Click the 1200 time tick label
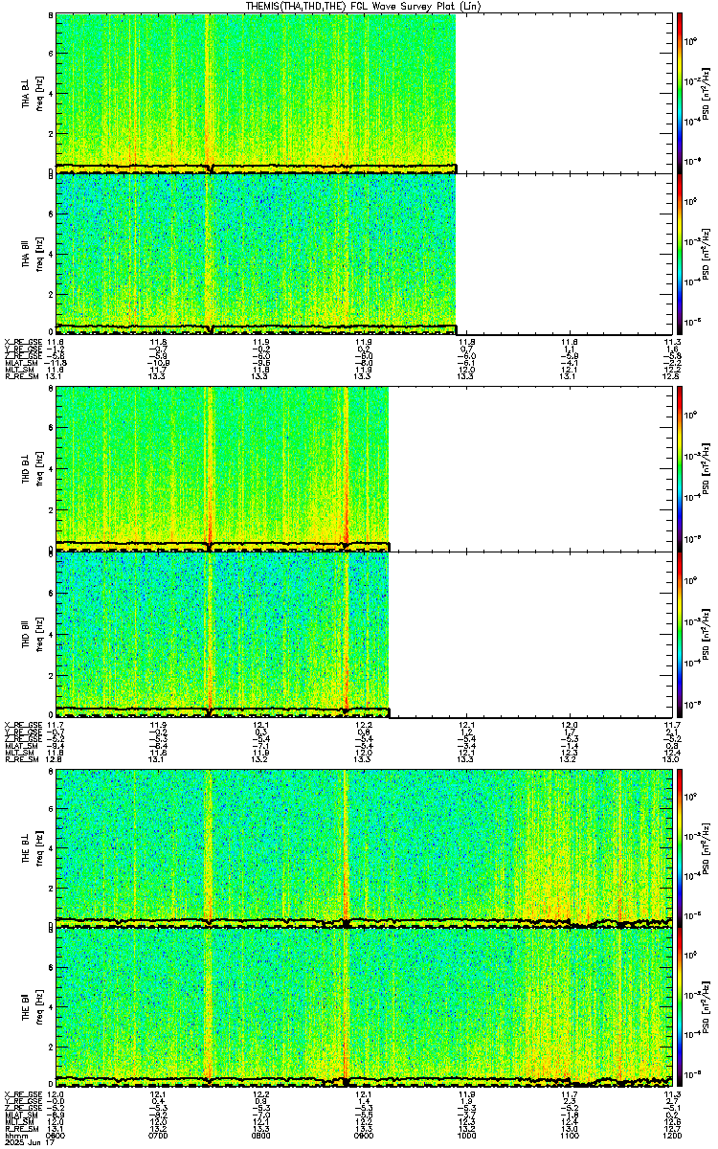The image size is (718, 1149). click(671, 1136)
